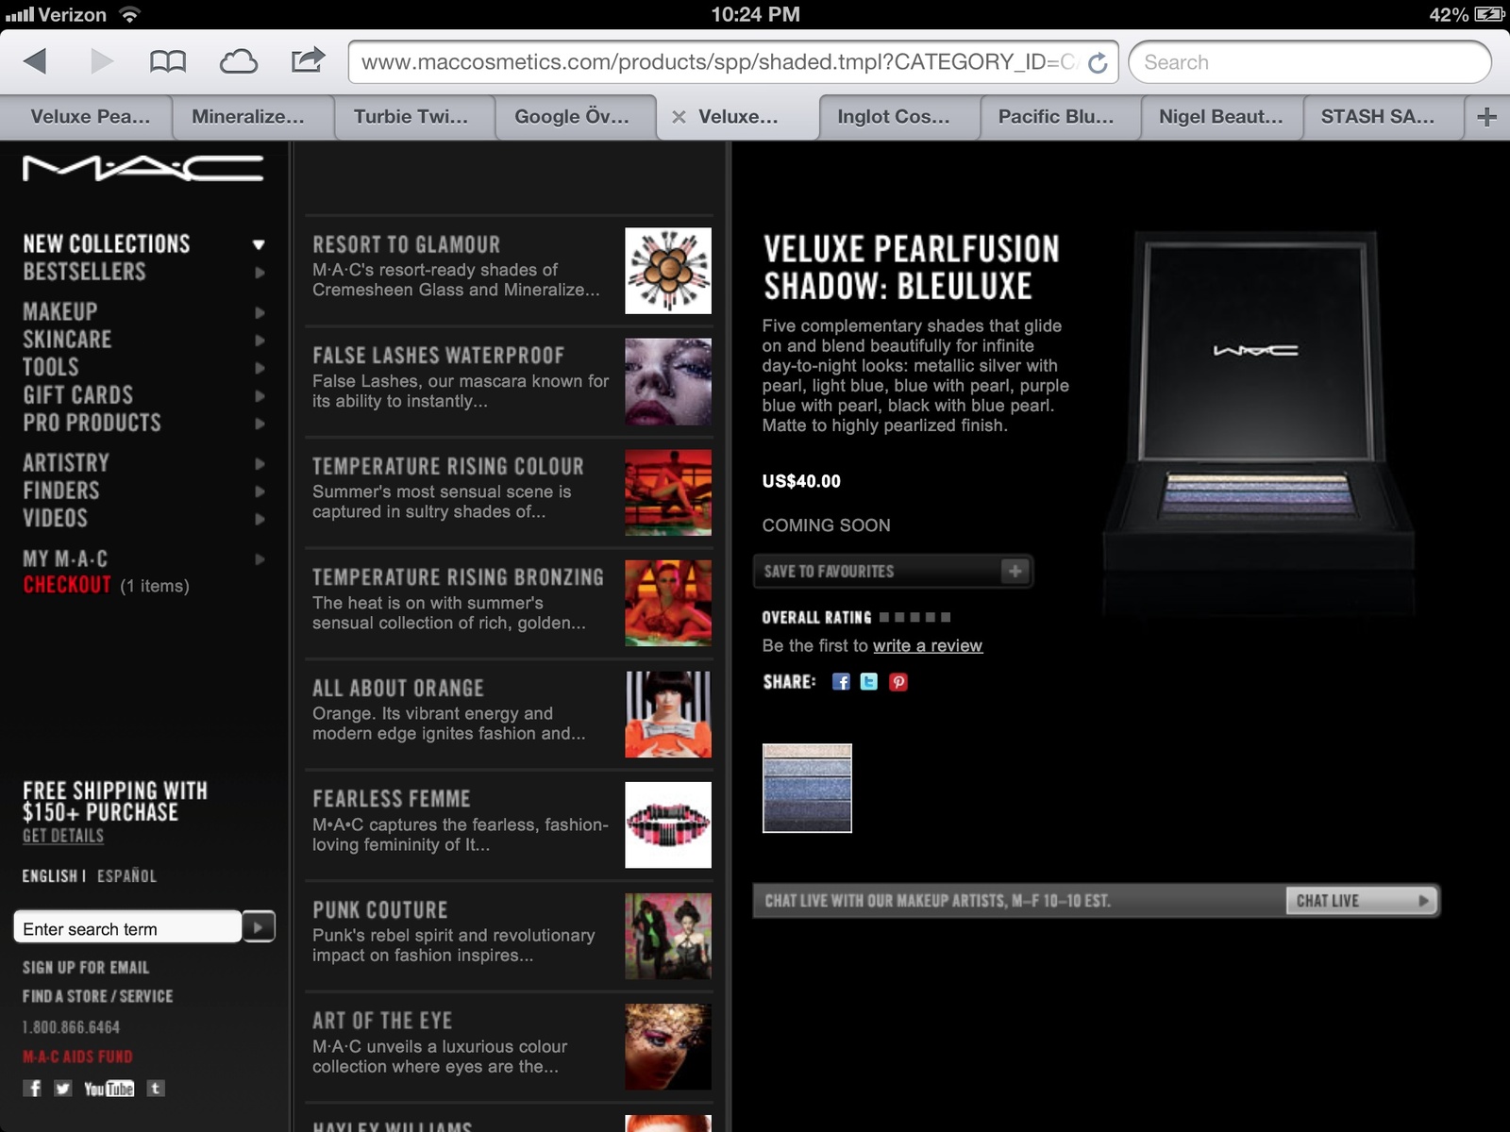This screenshot has height=1132, width=1510.
Task: Reload the page with refresh icon
Action: tap(1098, 62)
